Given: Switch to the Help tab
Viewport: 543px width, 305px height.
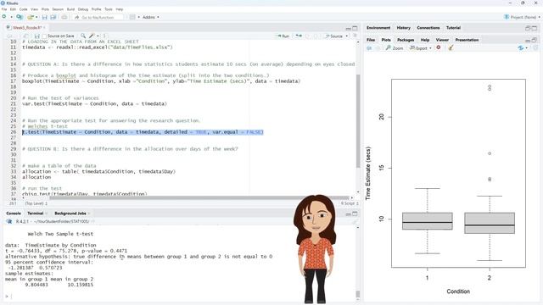Looking at the screenshot, I should tap(425, 40).
